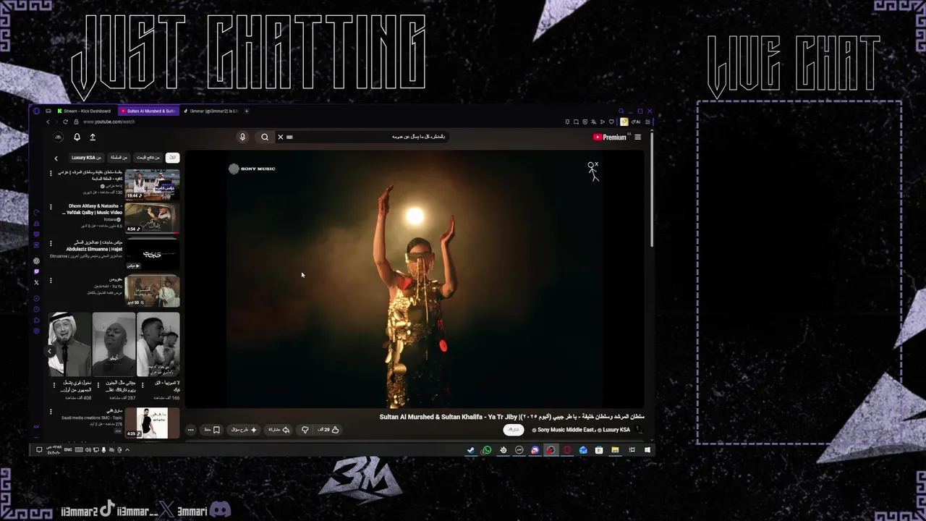
Task: Switch the ENG input language indicator
Action: pos(68,450)
